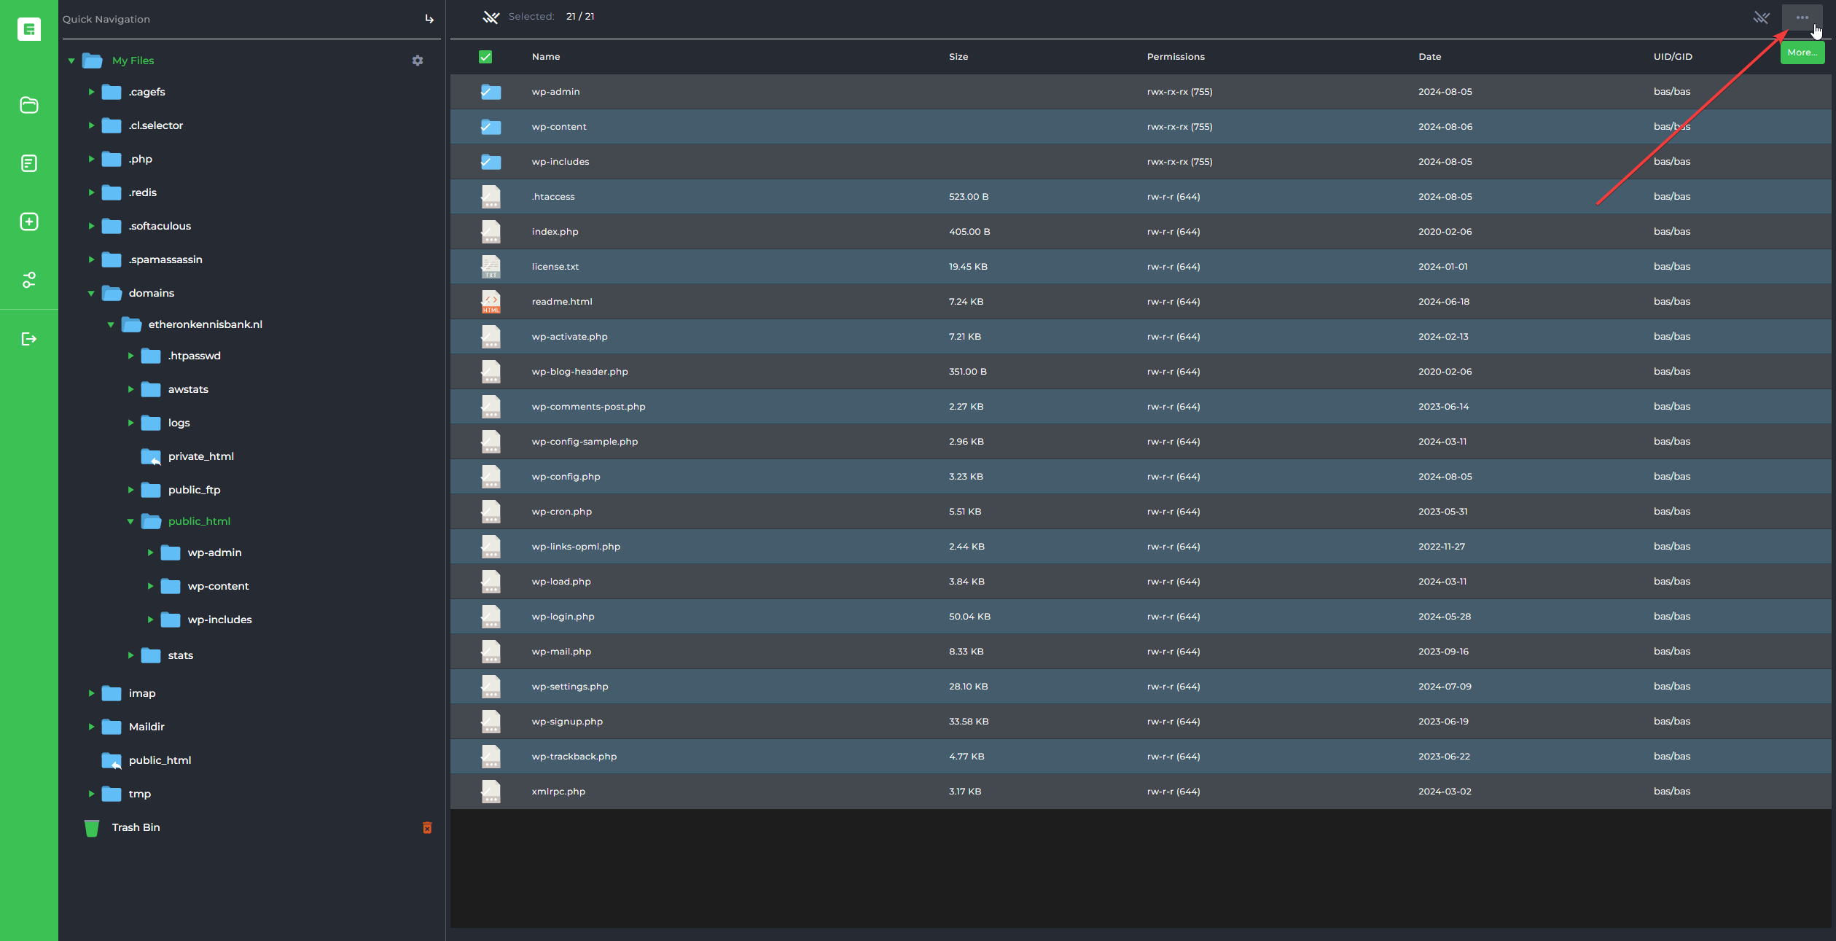The height and width of the screenshot is (941, 1836).
Task: Sort files by the Size column header
Action: pos(958,57)
